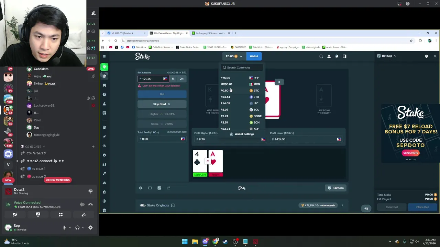Collapse CS NIGHTS category in Discord

tap(33, 147)
